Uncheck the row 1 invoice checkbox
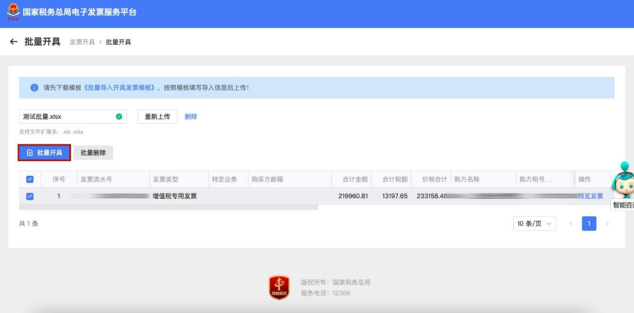 click(x=30, y=196)
